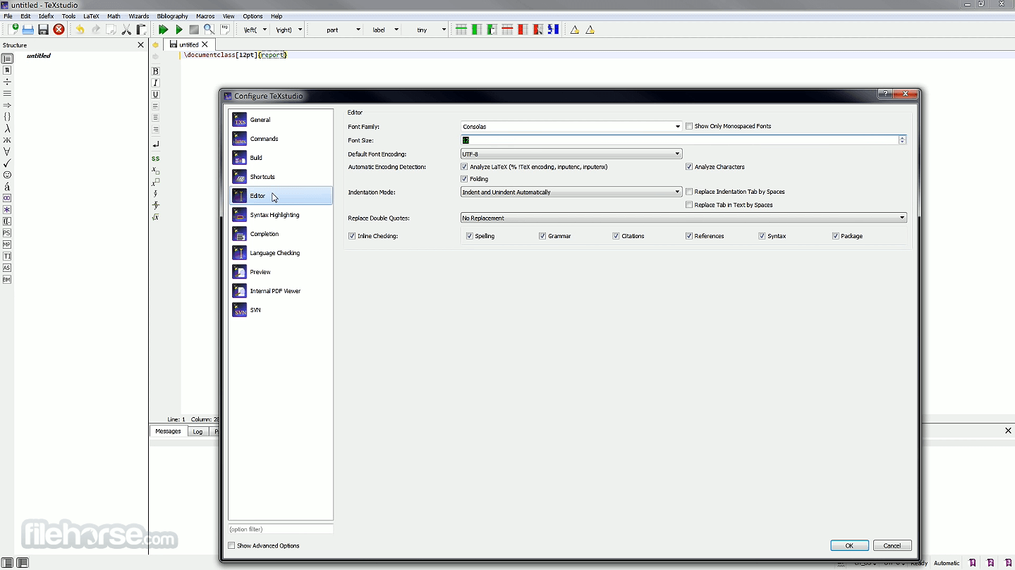The image size is (1015, 570).
Task: Click the green math mode icon beside editor
Action: [x=156, y=159]
